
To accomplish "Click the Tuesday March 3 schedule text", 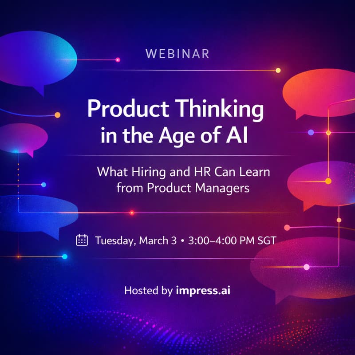I will pyautogui.click(x=186, y=239).
